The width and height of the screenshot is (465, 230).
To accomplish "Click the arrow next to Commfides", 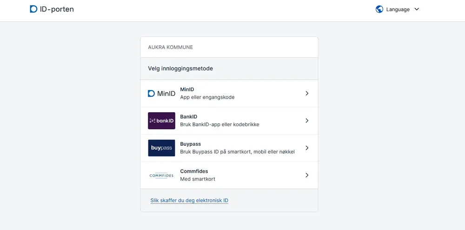I will [x=307, y=176].
